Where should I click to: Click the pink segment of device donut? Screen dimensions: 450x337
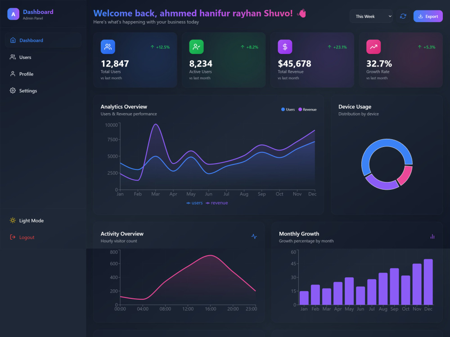pos(405,175)
